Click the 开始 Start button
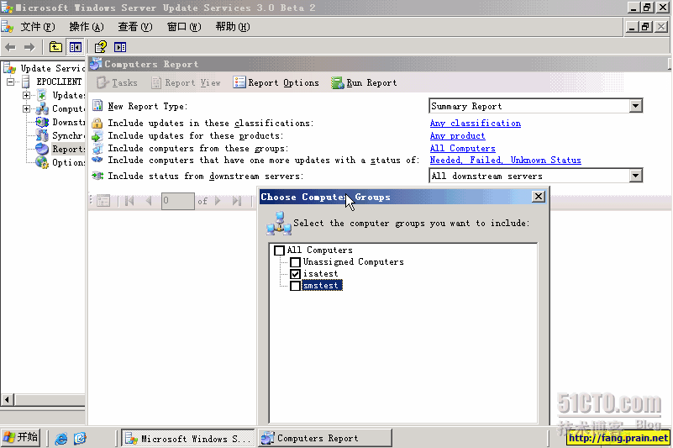Image resolution: width=673 pixels, height=448 pixels. (21, 438)
